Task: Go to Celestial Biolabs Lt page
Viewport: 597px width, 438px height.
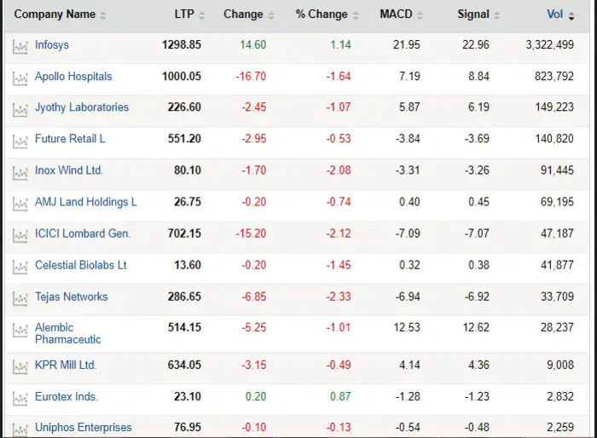Action: coord(80,265)
